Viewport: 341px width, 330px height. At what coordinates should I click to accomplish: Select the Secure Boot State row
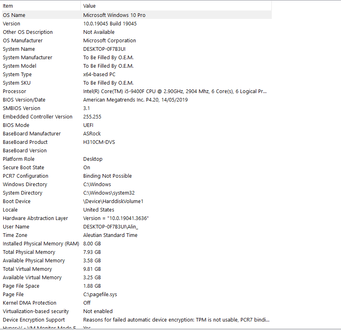[137, 167]
